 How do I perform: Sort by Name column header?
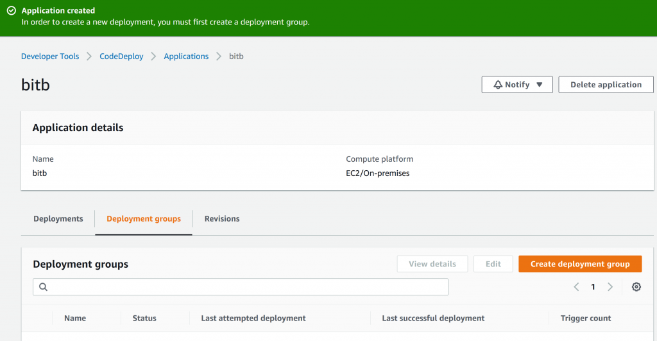pos(75,319)
